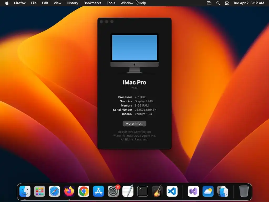Image resolution: width=269 pixels, height=202 pixels.
Task: Close the About This Mac window
Action: tap(101, 22)
